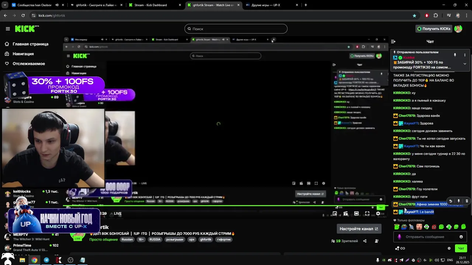
Task: Switch the ENG input language indicator
Action: click(450, 260)
